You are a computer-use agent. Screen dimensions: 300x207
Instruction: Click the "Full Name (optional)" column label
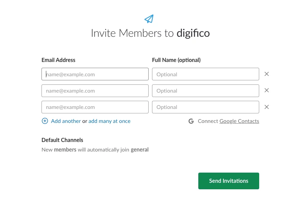pos(176,60)
